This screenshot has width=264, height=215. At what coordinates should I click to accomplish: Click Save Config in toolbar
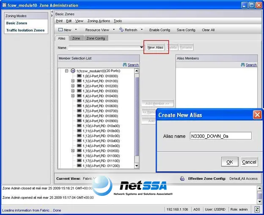186,30
